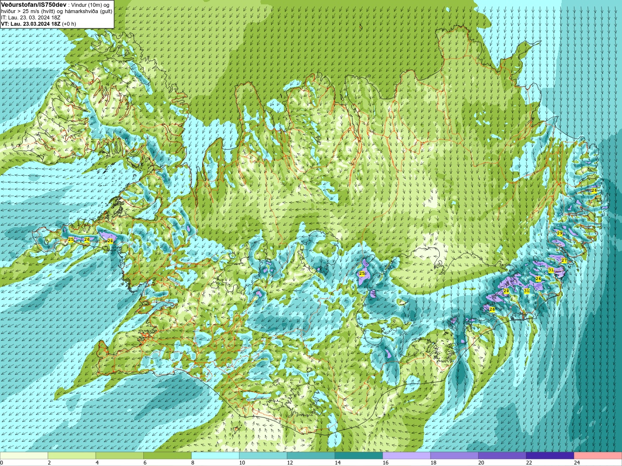
Task: Select the 2–4 m/s legend color band
Action: 72,455
